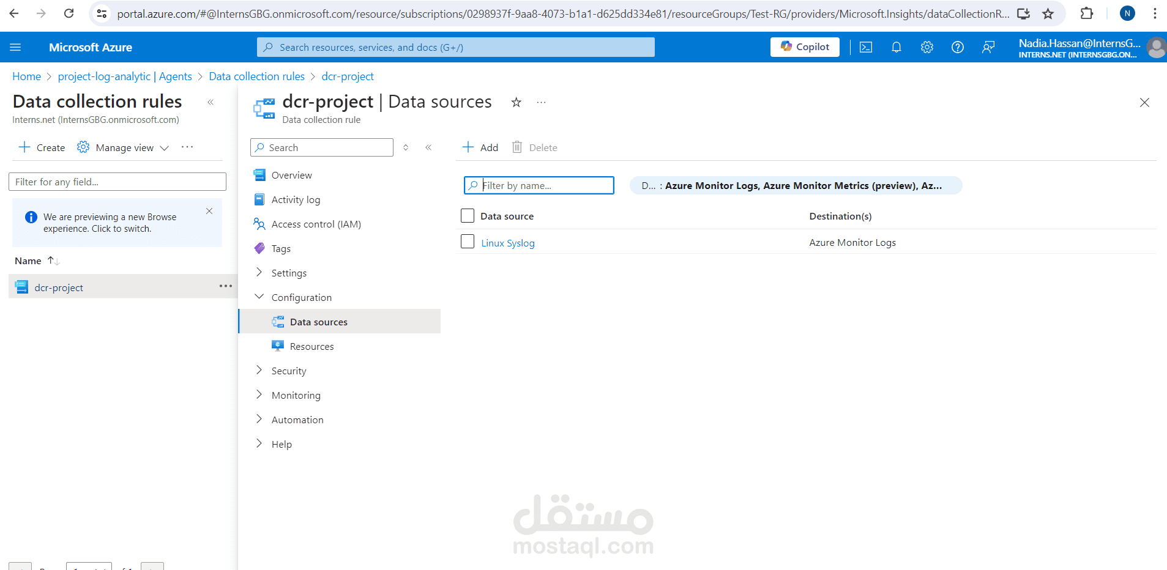Open the notifications bell
This screenshot has width=1167, height=570.
click(897, 47)
